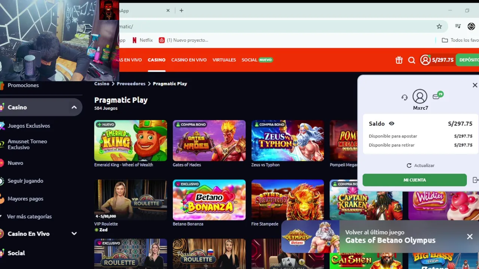Open Pompeii Megareels game thumbnail
Viewport: 479px width, 269px height.
pyautogui.click(x=344, y=140)
